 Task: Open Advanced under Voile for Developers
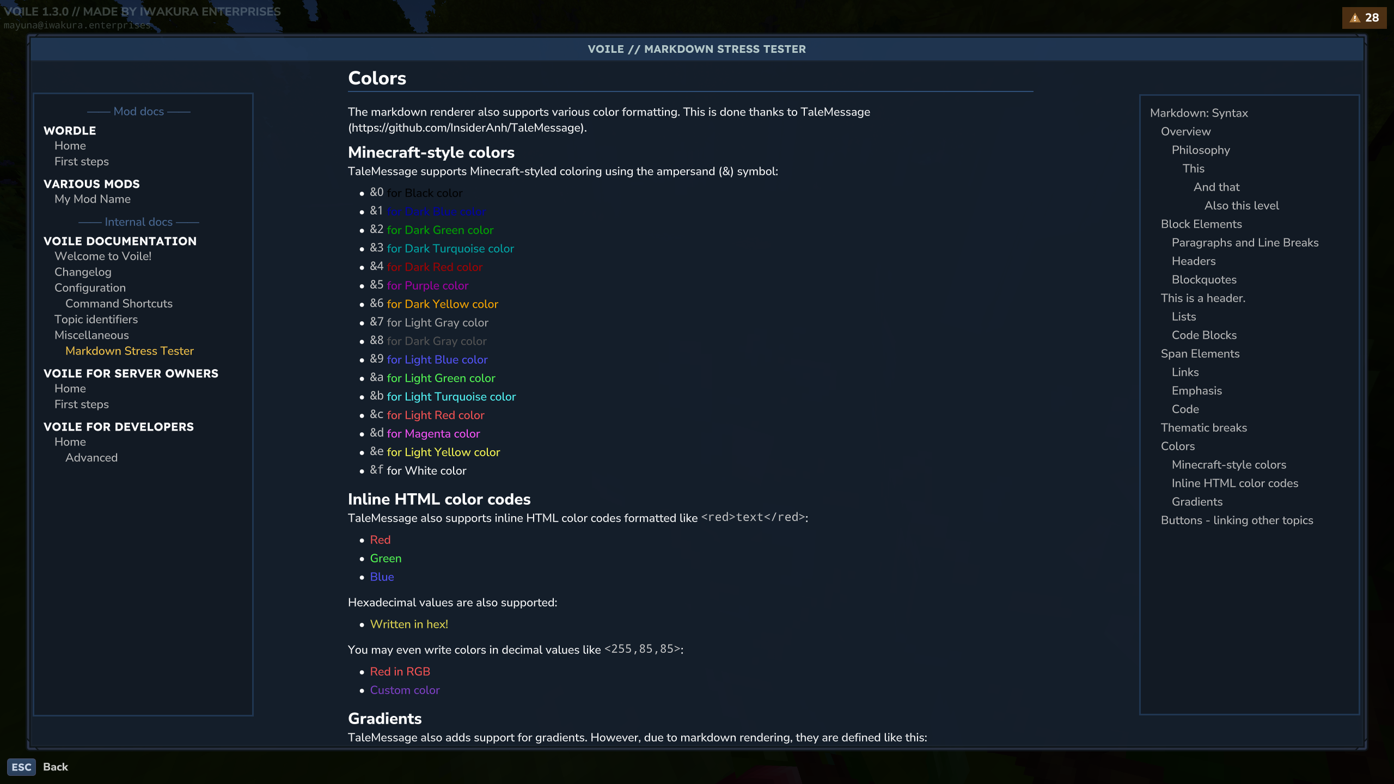tap(91, 457)
